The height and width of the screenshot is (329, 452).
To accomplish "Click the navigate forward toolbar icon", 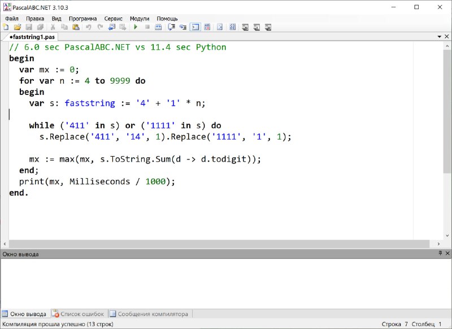I will click(x=123, y=27).
